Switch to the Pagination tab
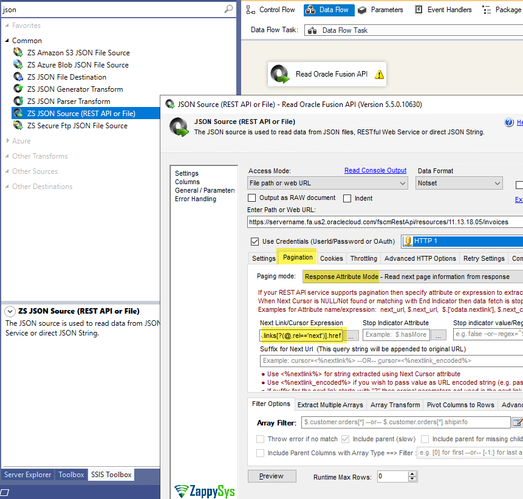Image resolution: width=523 pixels, height=499 pixels. click(298, 257)
